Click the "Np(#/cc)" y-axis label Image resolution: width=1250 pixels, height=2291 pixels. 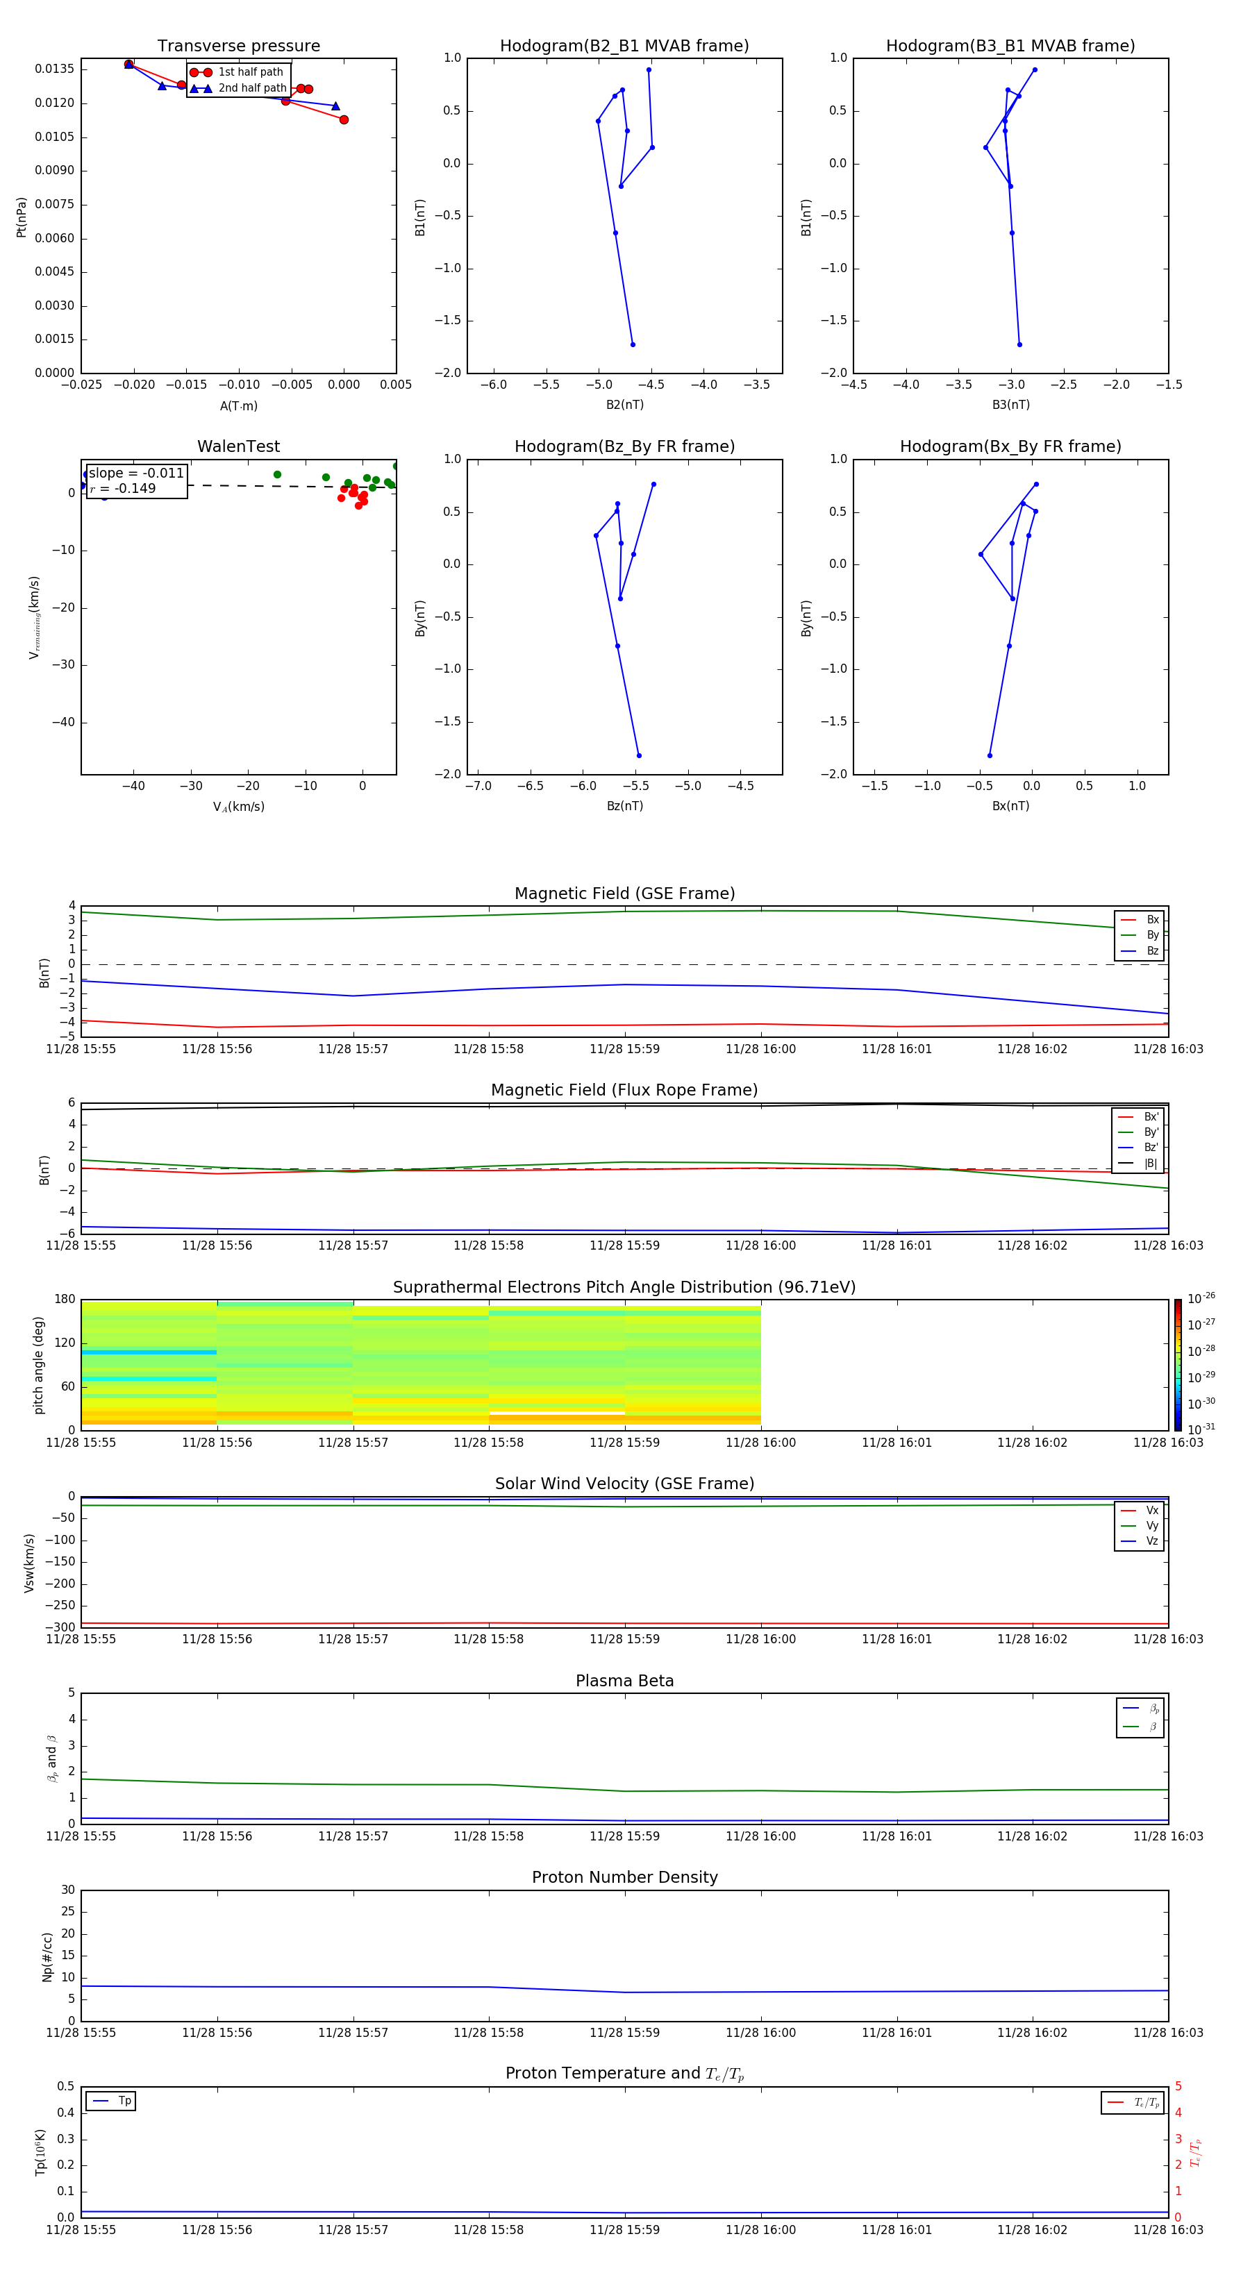pyautogui.click(x=47, y=1956)
